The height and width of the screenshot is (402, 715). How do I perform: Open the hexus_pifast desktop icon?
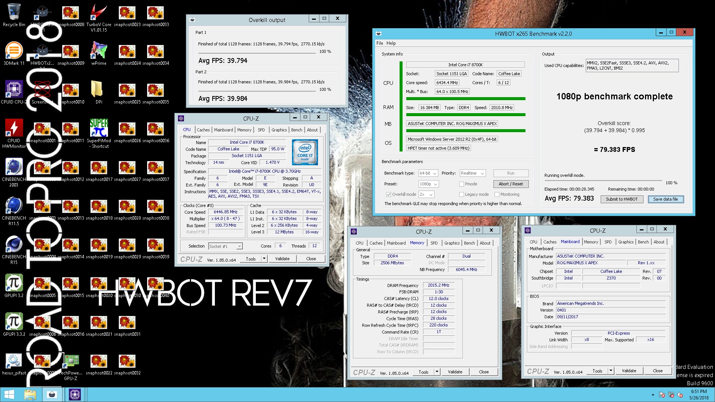(x=14, y=363)
